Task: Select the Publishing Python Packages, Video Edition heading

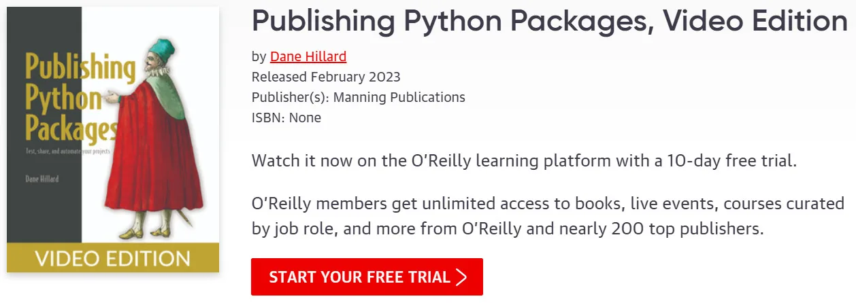Action: (549, 21)
